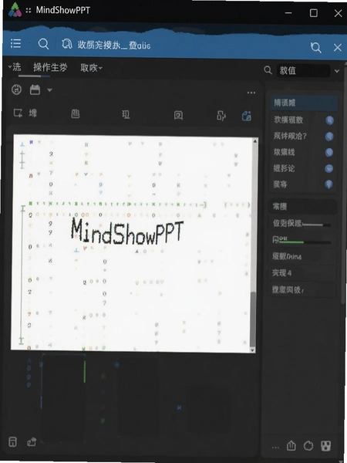Click the device-rotate toolbar icon
Viewport: 347px width, 463px height.
tap(221, 116)
